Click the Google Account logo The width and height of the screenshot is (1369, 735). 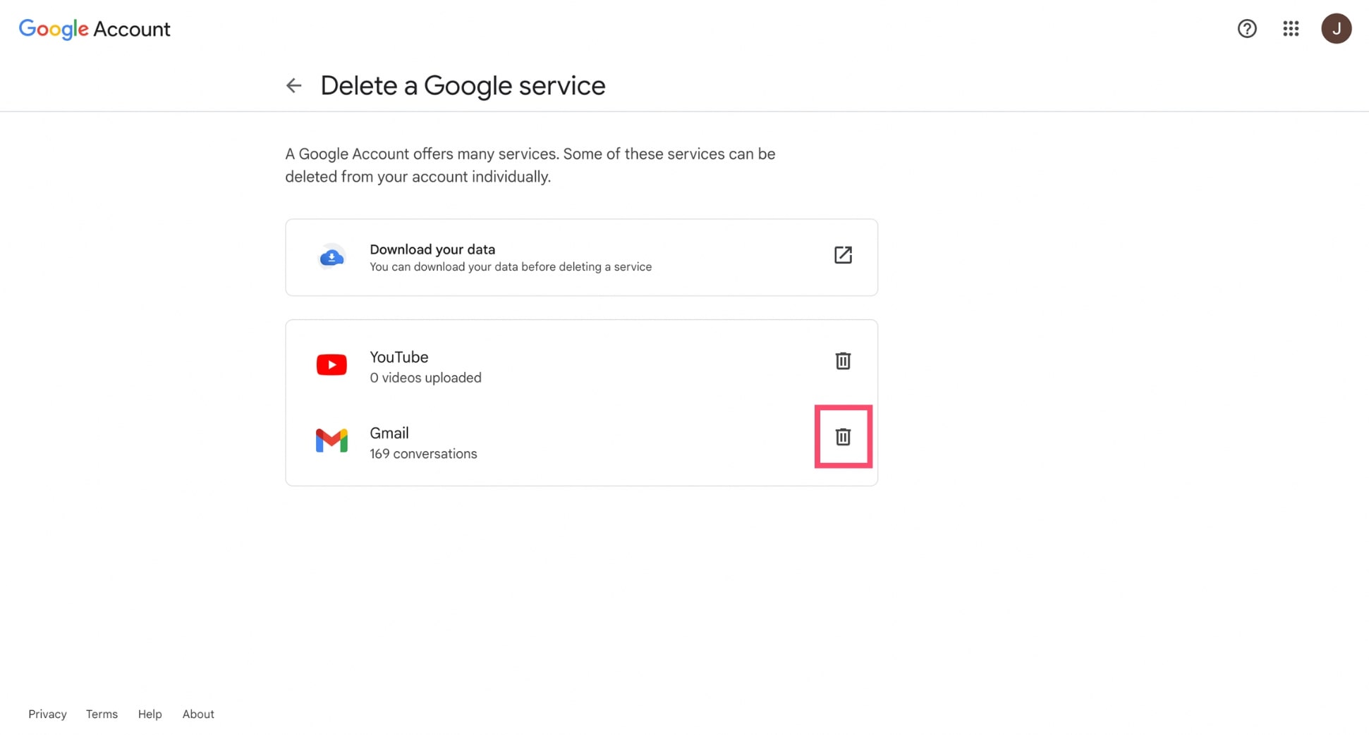pos(94,28)
